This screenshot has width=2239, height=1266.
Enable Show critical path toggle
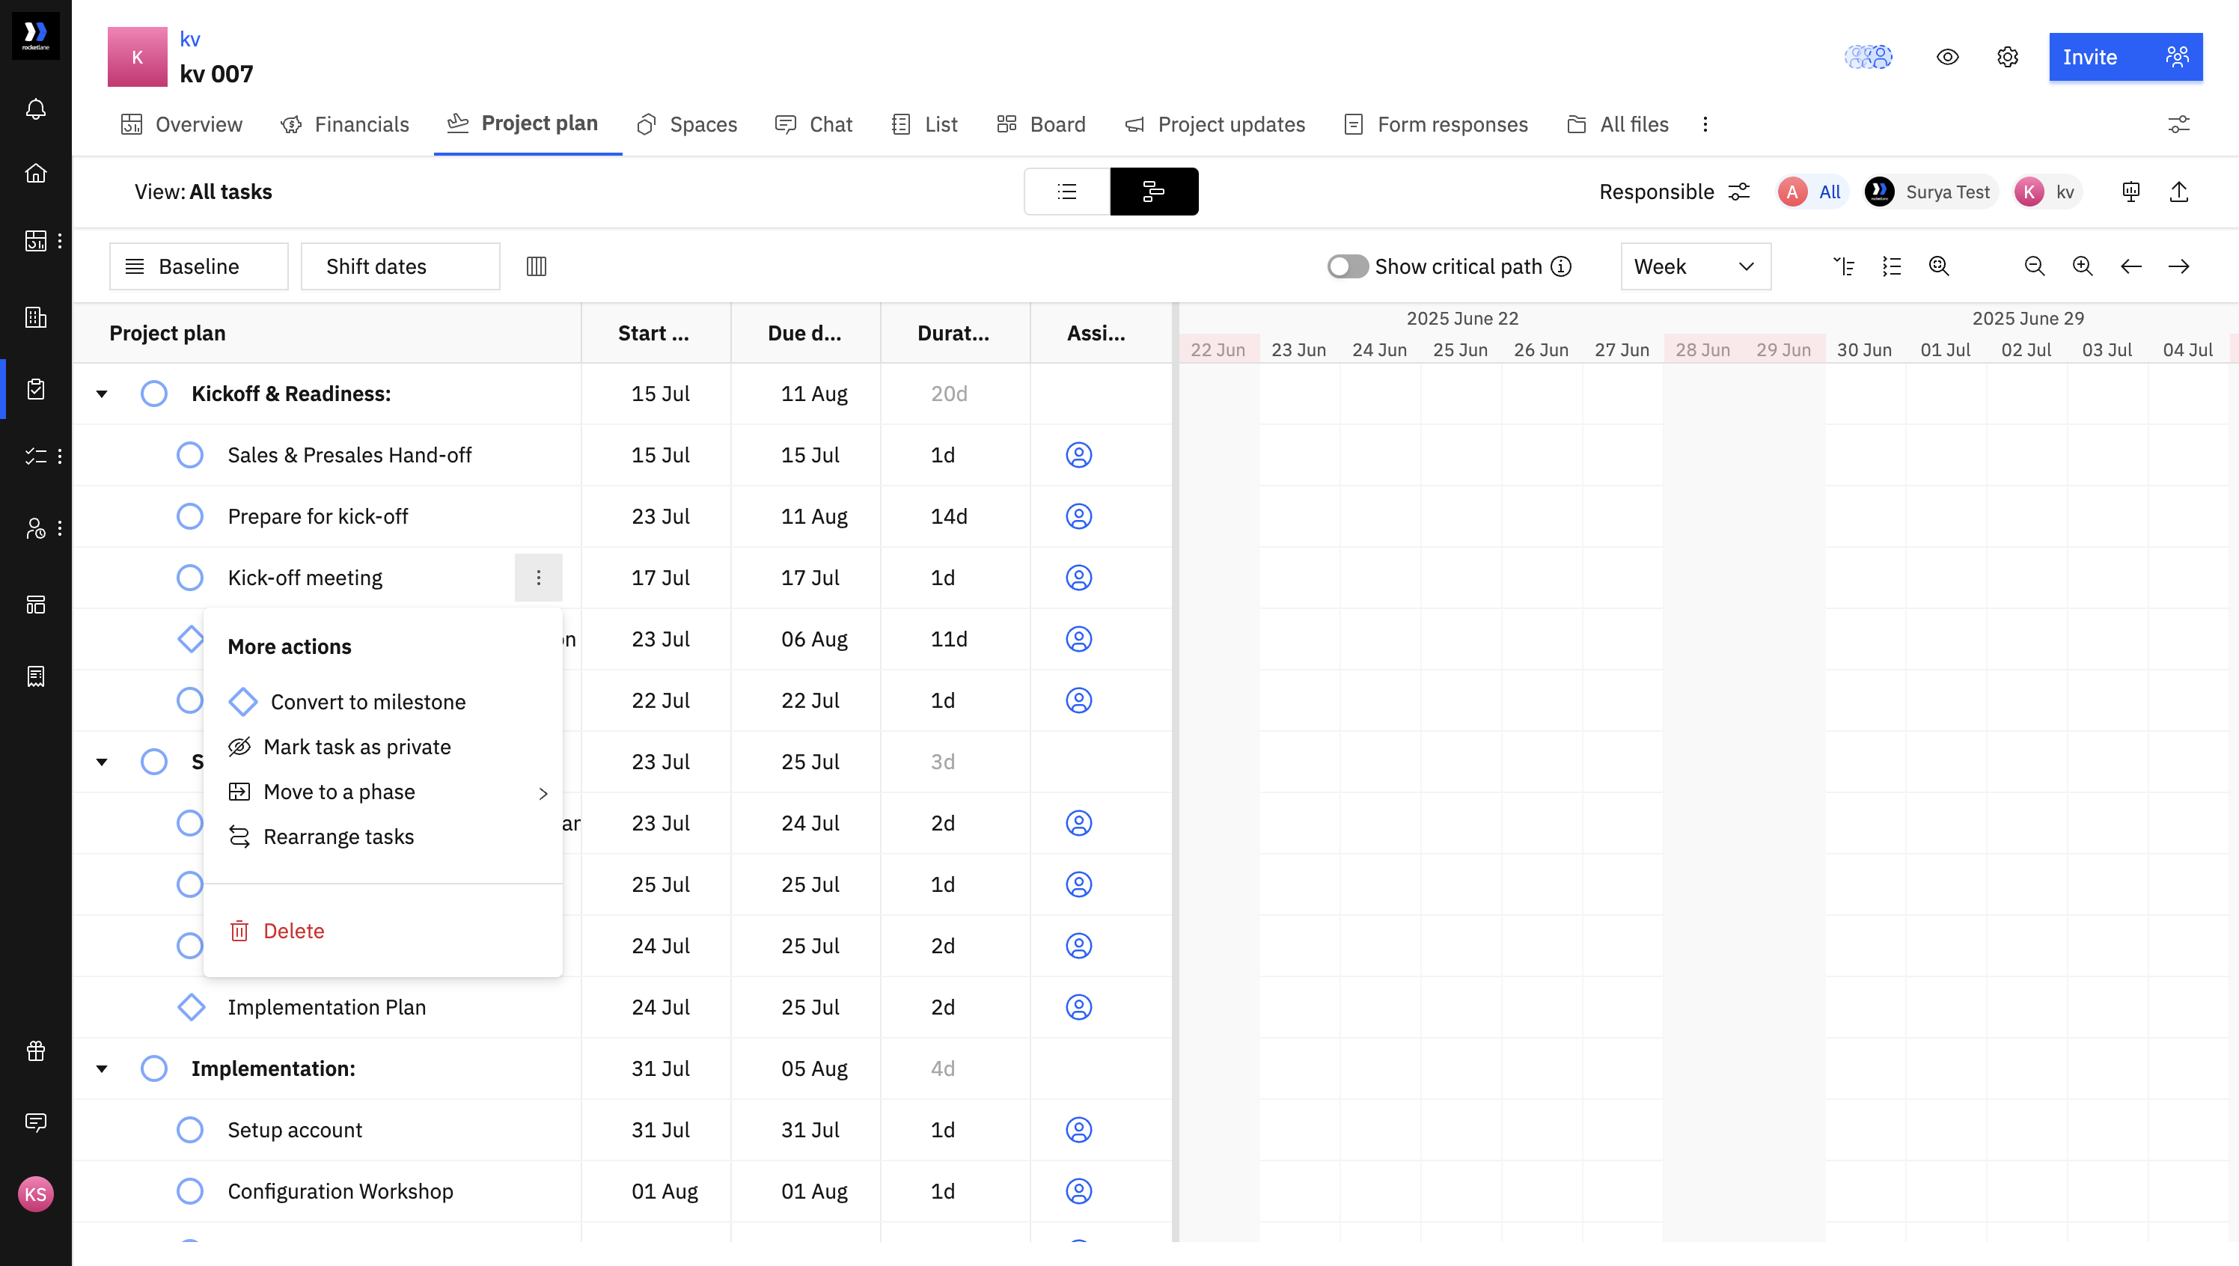pyautogui.click(x=1347, y=266)
